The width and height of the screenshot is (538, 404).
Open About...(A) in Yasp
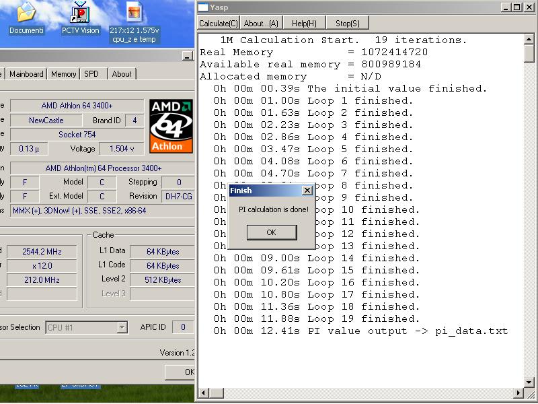click(x=261, y=24)
